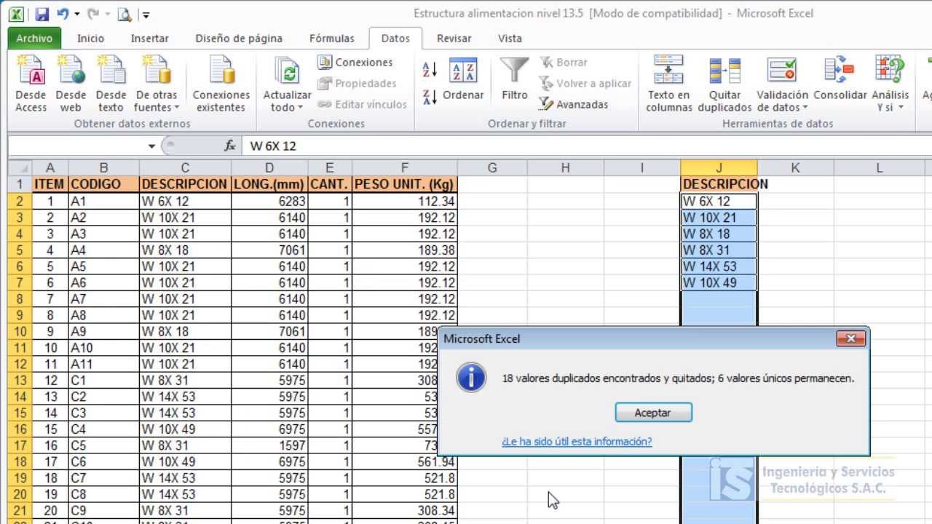The image size is (932, 524).
Task: Switch to Diseño de página tab
Action: (239, 39)
